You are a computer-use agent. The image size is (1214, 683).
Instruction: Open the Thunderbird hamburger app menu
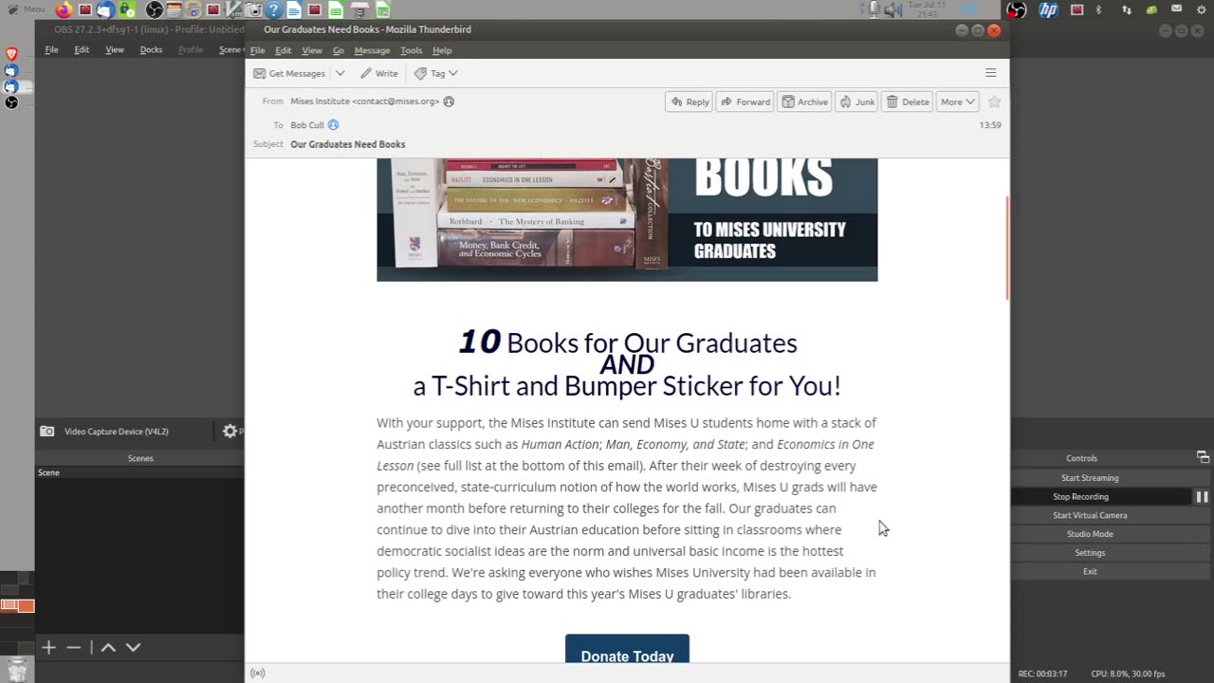click(990, 73)
